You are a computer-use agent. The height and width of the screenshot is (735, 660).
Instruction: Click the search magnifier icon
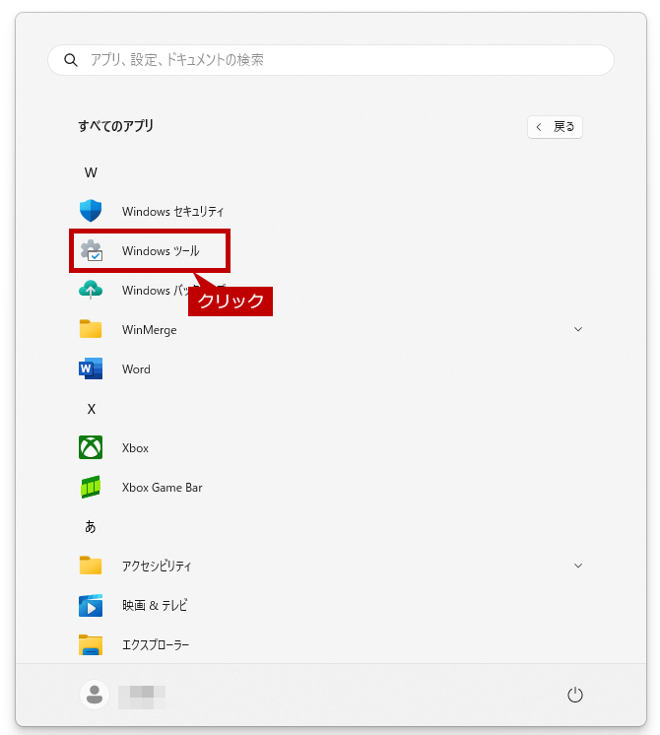tap(71, 60)
